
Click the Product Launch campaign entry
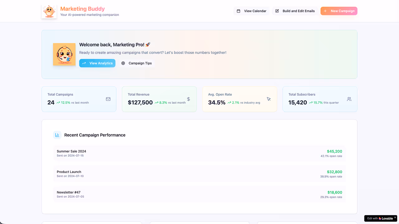point(199,174)
